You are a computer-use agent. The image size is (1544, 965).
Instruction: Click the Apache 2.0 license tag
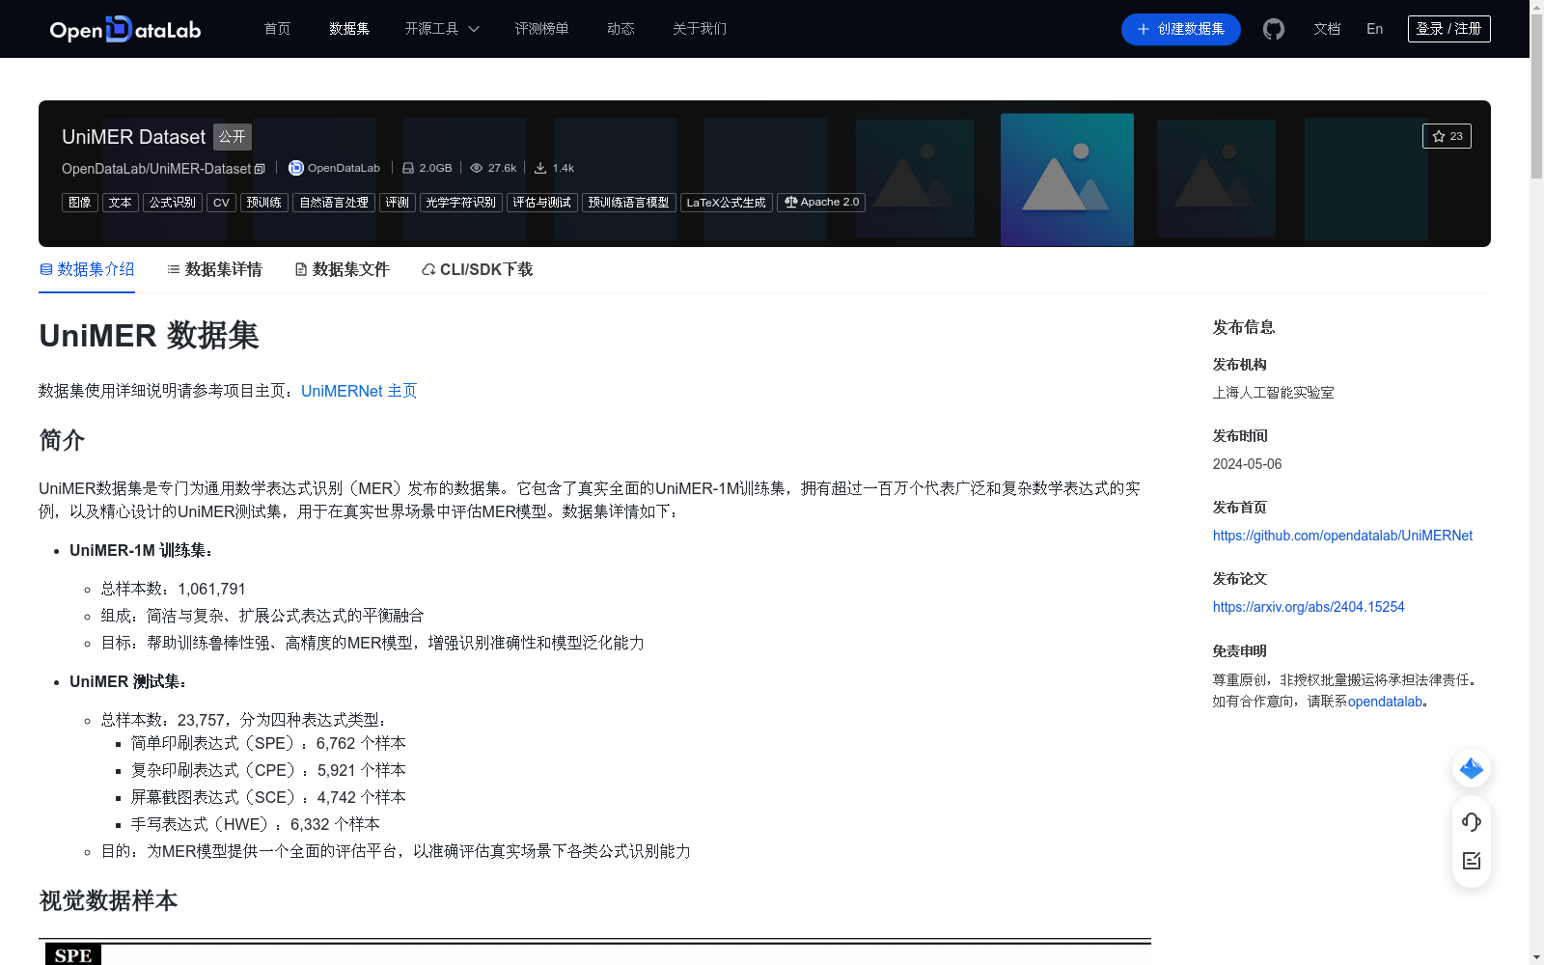pyautogui.click(x=821, y=203)
